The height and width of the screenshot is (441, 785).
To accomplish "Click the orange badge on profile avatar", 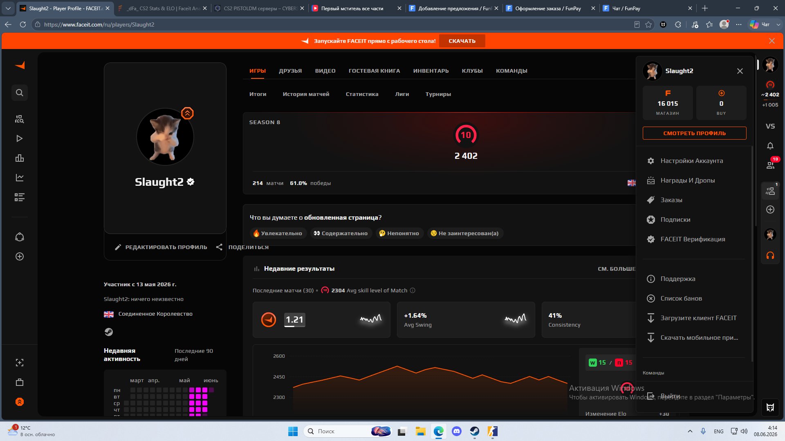I will pyautogui.click(x=187, y=113).
